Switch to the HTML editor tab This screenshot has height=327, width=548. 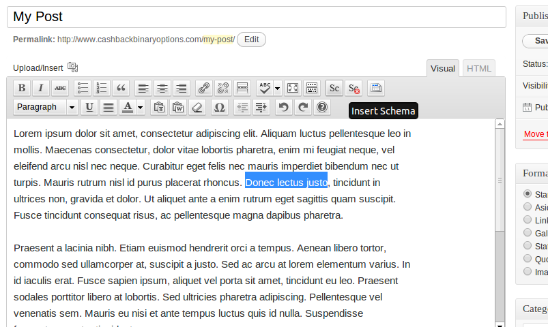pyautogui.click(x=479, y=68)
